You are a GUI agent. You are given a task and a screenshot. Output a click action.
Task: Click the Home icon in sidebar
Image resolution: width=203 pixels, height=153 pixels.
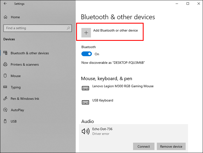[x=5, y=17]
